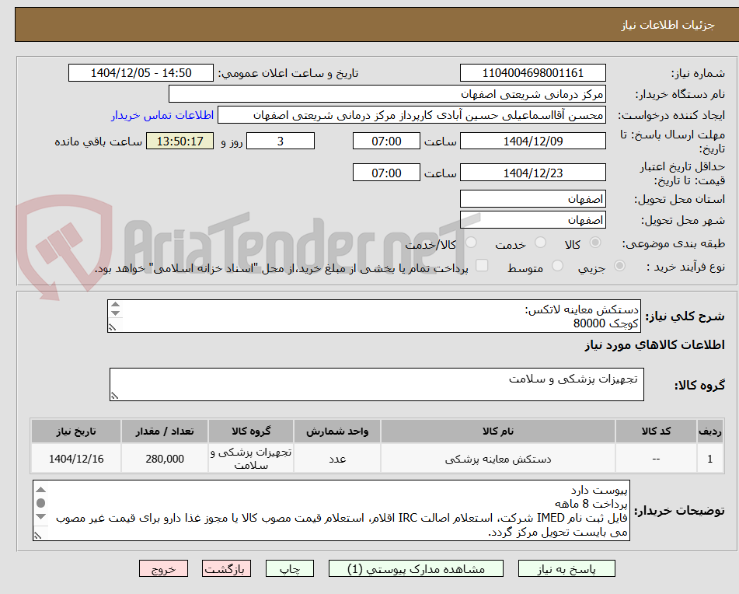Click down arrow in توضیحات خریدار box
The height and width of the screenshot is (594, 739).
point(41,516)
